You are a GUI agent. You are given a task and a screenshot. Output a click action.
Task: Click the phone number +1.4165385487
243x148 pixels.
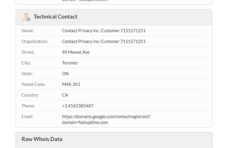click(x=78, y=106)
